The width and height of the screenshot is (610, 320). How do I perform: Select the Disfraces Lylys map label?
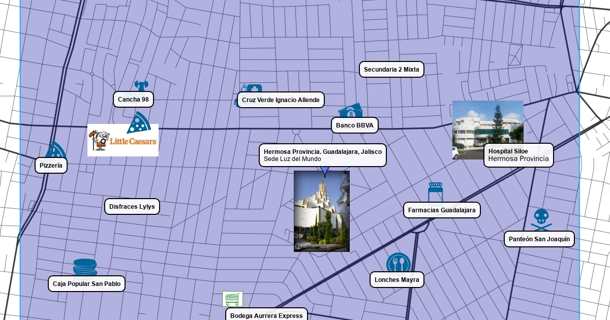[x=132, y=207]
